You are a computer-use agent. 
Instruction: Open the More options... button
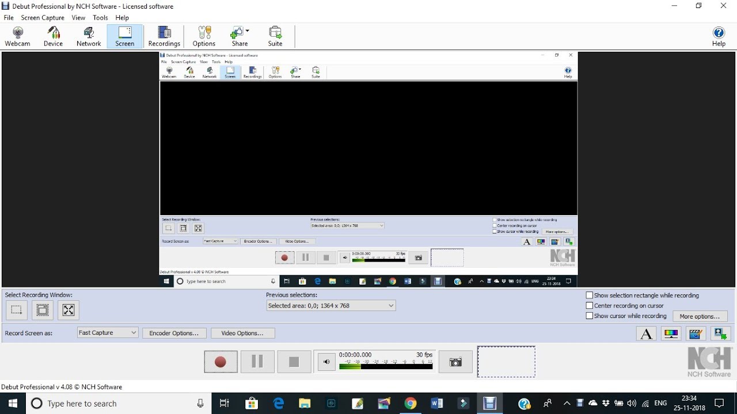pyautogui.click(x=700, y=316)
